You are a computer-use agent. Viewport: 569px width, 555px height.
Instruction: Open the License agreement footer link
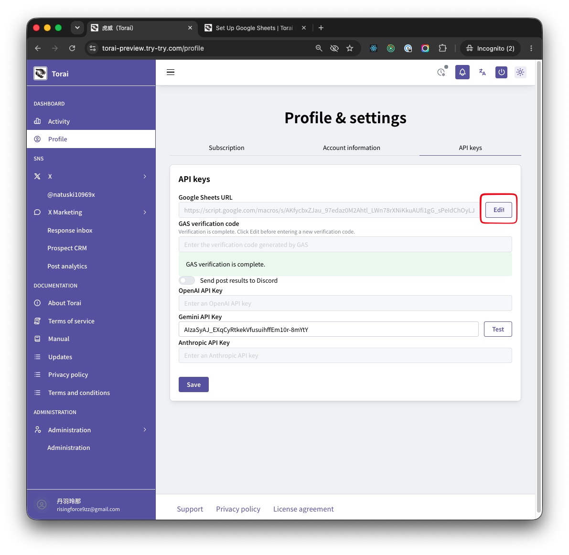click(x=303, y=509)
